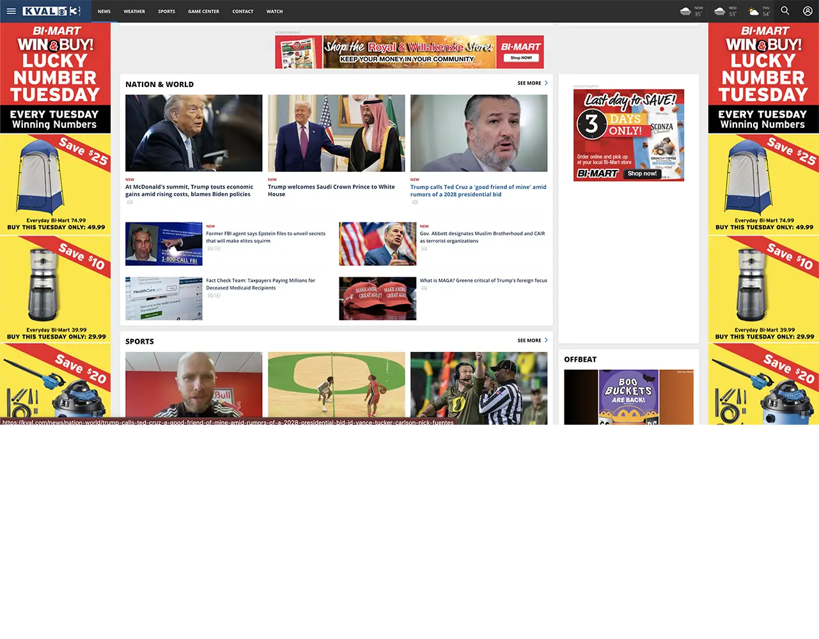
Task: Click the THU 54° partly sunny icon
Action: tap(754, 12)
